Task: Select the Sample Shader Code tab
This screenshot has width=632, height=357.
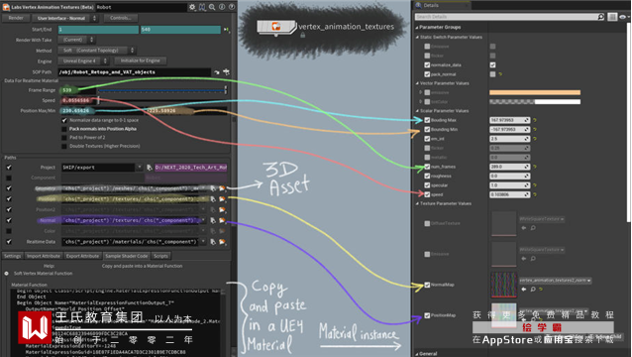Action: (x=127, y=256)
